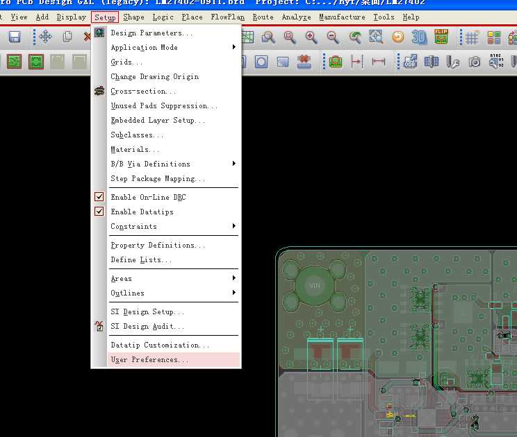This screenshot has width=517, height=437.
Task: Click the blue drill table icon
Action: pyautogui.click(x=432, y=61)
